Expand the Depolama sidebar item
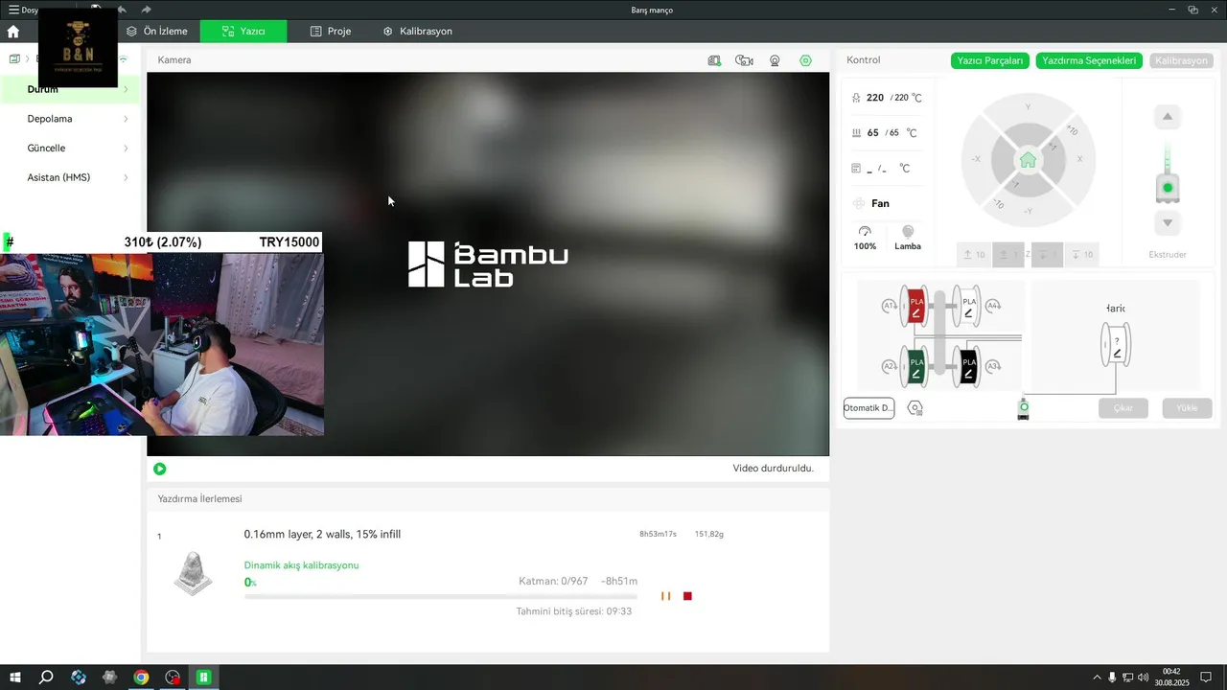 tap(70, 119)
